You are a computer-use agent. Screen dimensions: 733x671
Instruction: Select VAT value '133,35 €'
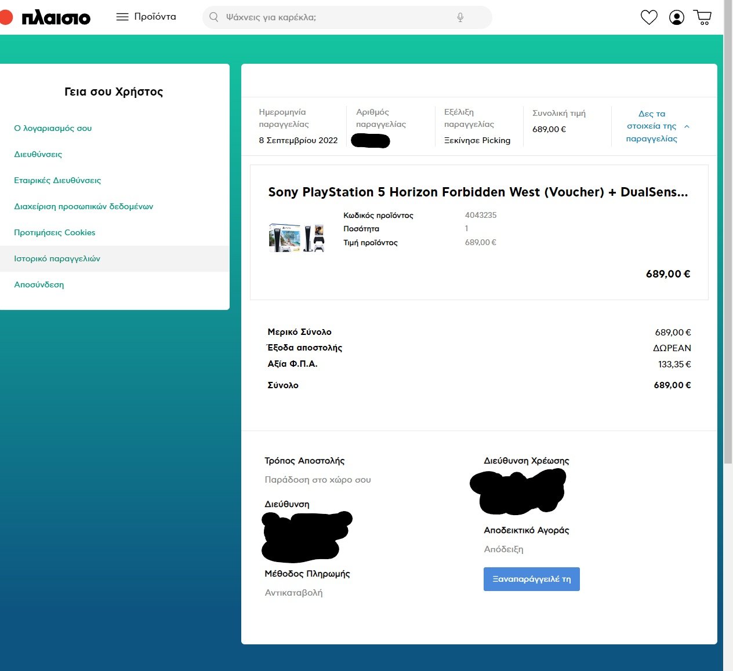pyautogui.click(x=674, y=364)
